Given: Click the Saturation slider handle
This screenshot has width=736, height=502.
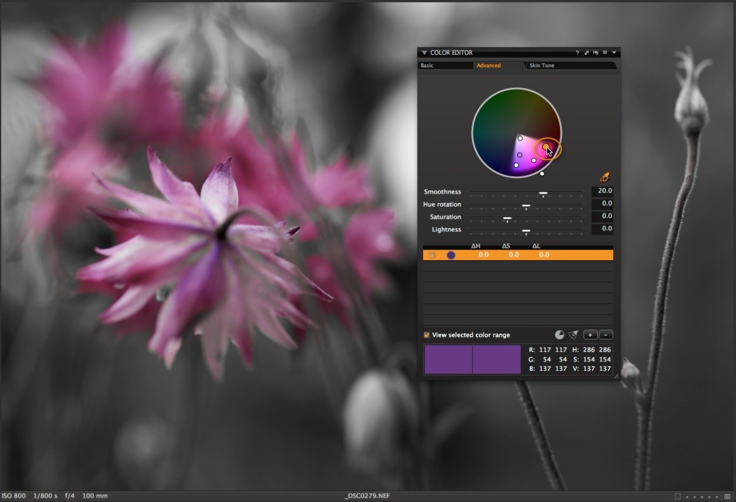Looking at the screenshot, I should pos(507,218).
